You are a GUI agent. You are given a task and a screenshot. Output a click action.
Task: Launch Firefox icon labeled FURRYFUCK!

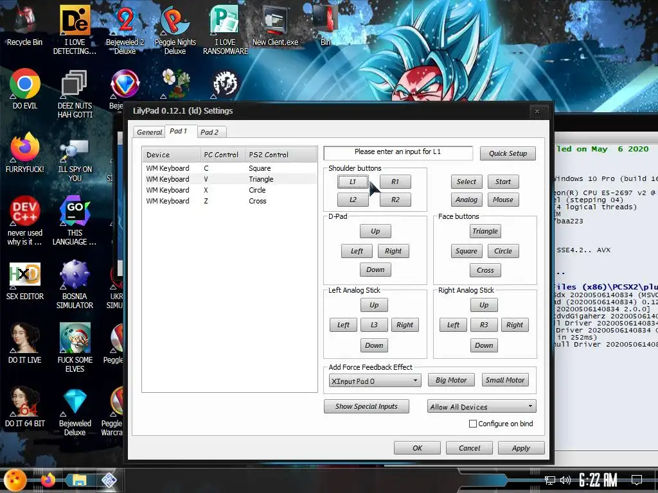tap(25, 152)
